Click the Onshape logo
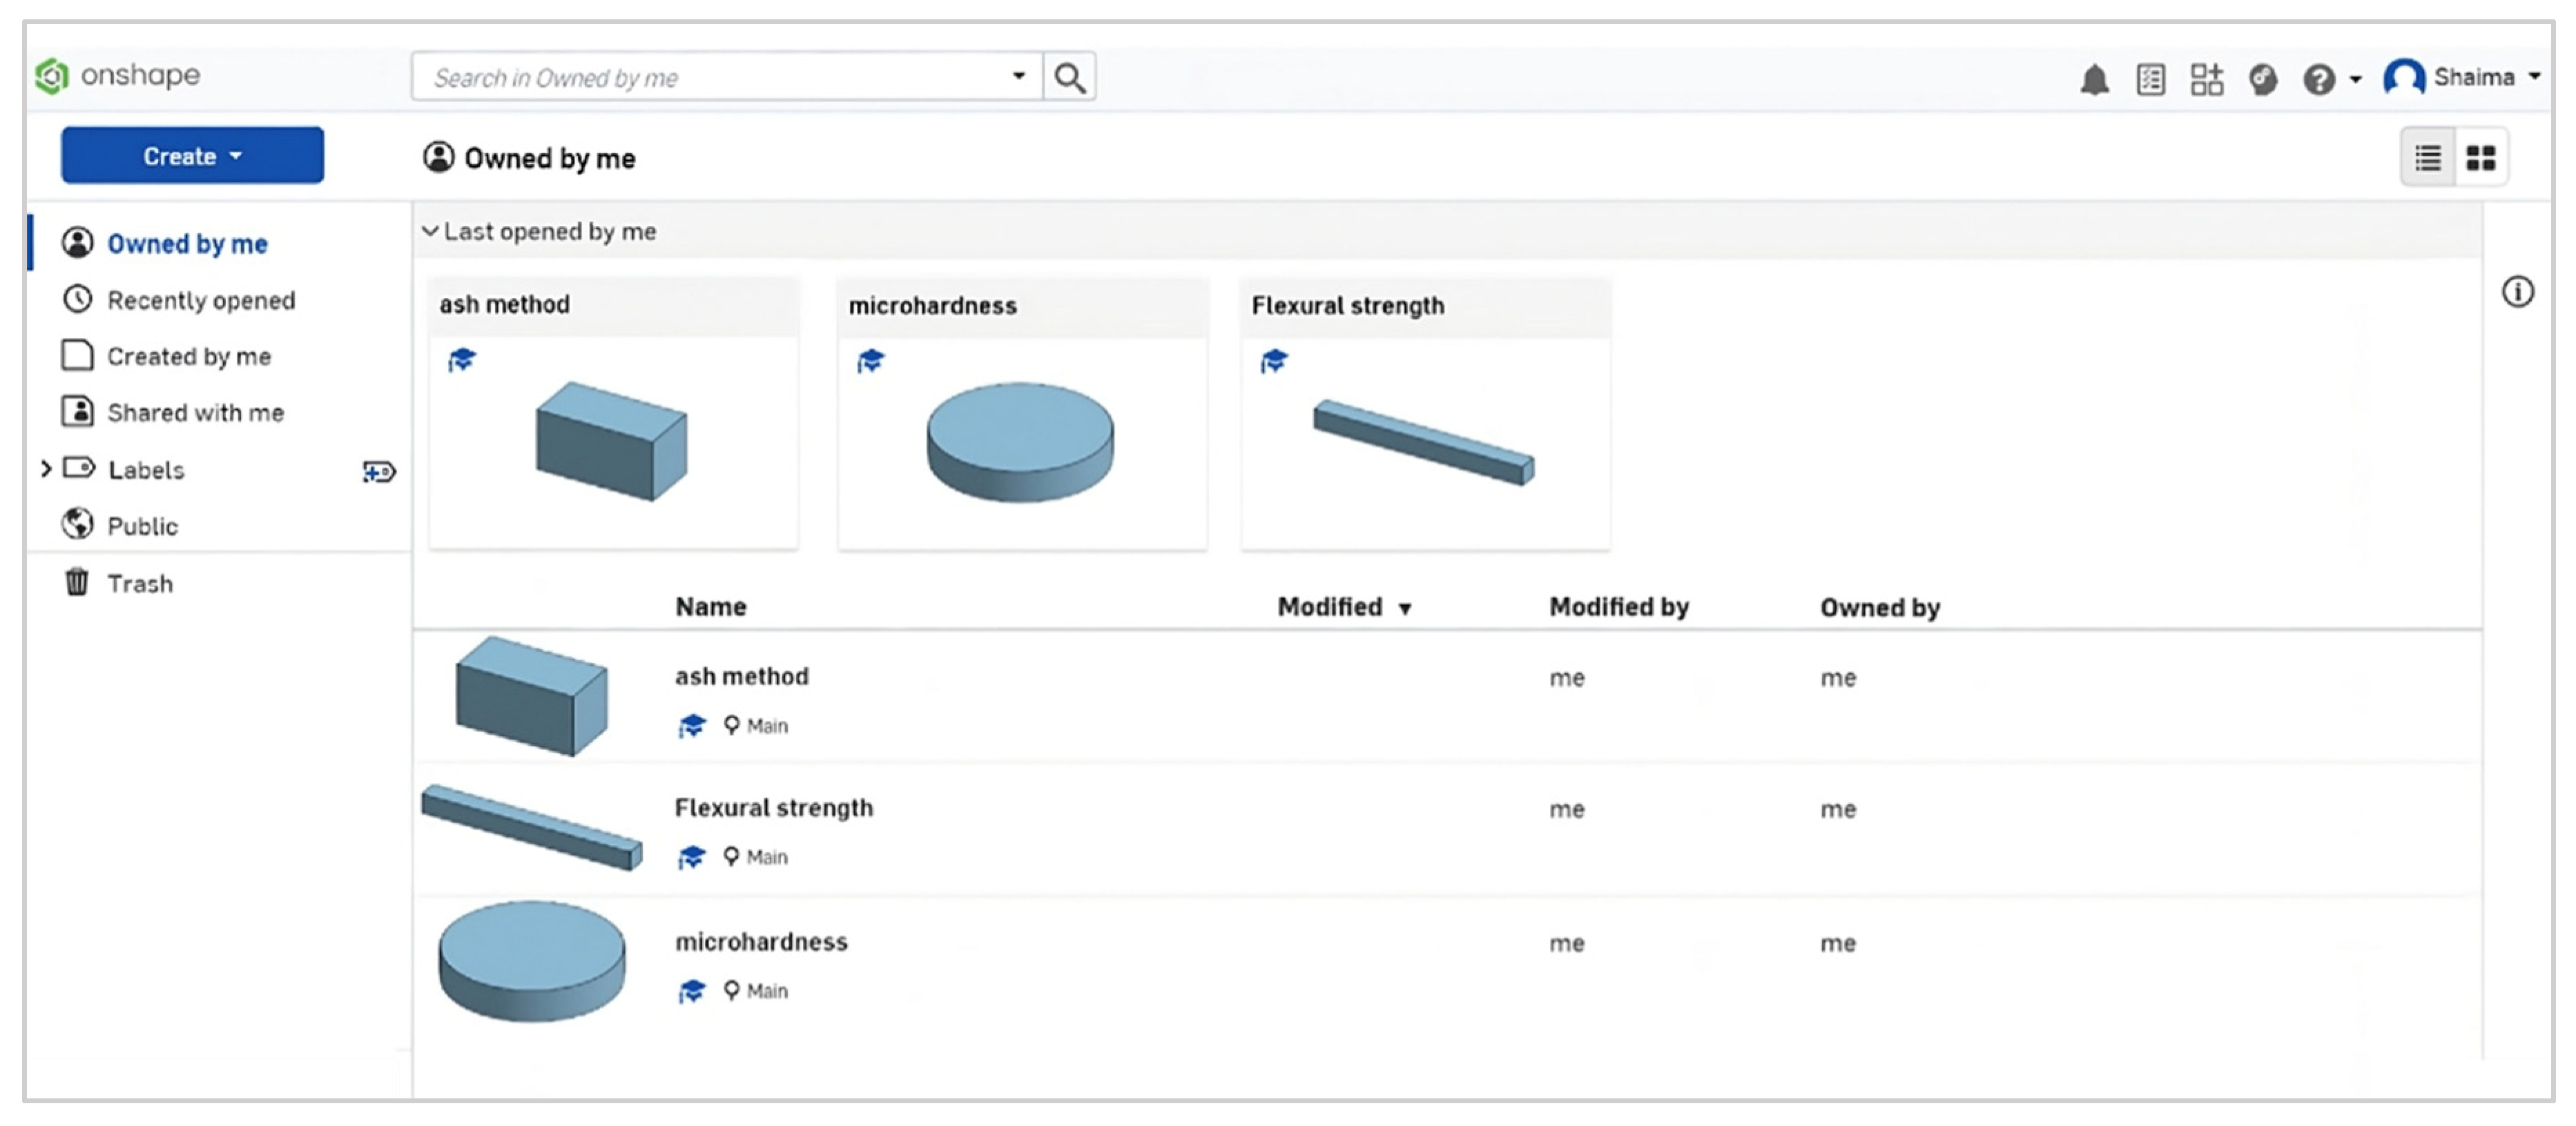Screen dimensions: 2576x1126 point(117,76)
